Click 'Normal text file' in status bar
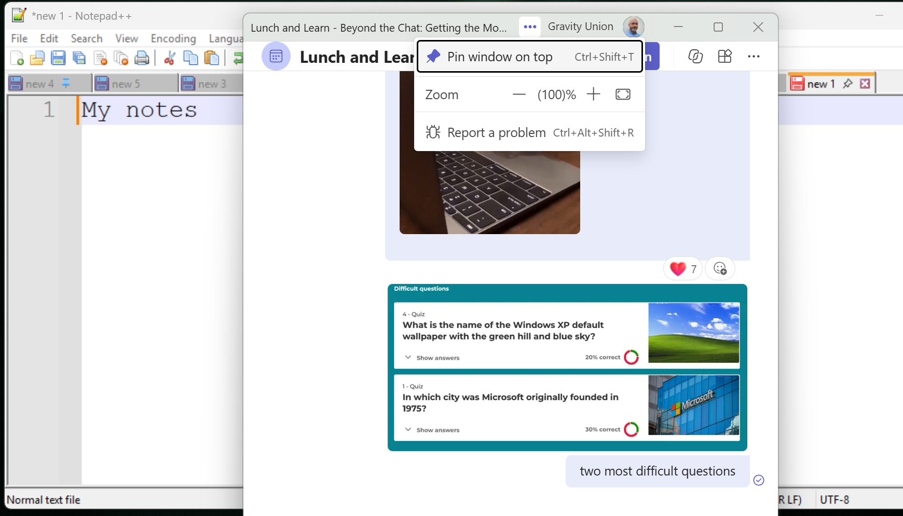The image size is (903, 516). pos(44,500)
